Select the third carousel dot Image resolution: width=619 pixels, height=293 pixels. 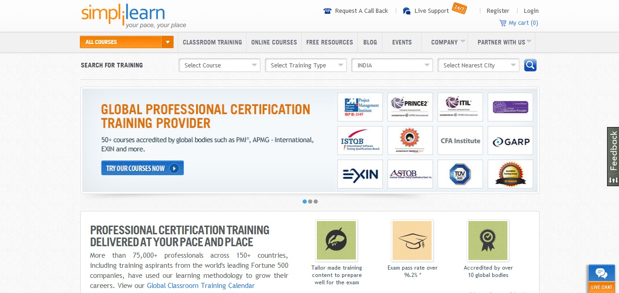click(316, 201)
